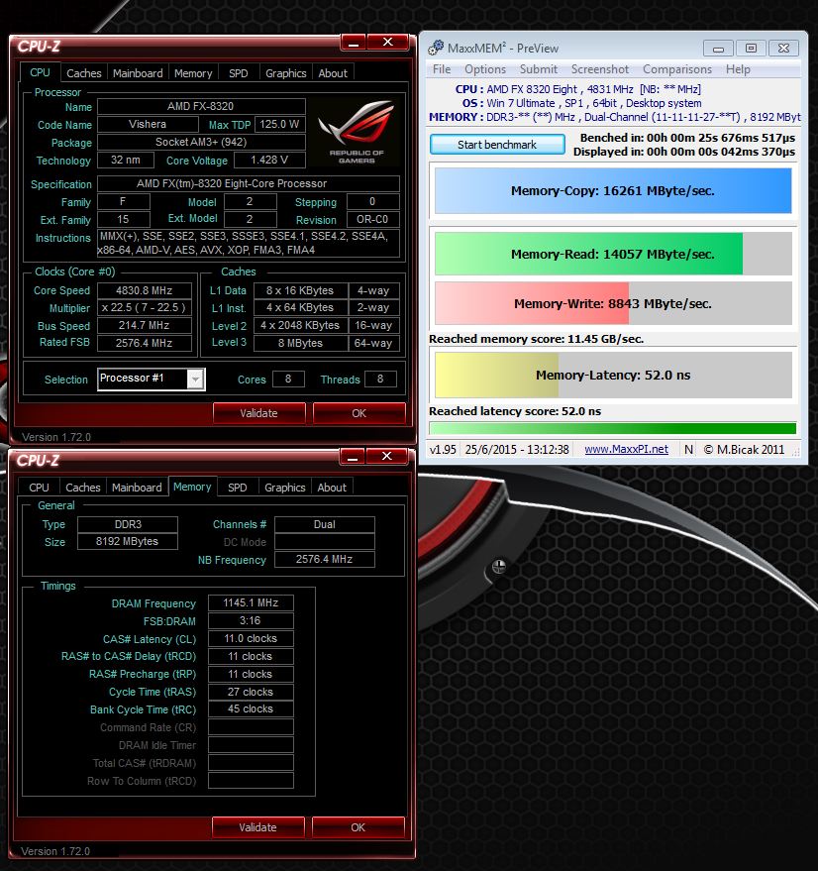Click MaxxMEM status date 25/6/2015 - 13:12:38
The image size is (818, 871).
517,449
